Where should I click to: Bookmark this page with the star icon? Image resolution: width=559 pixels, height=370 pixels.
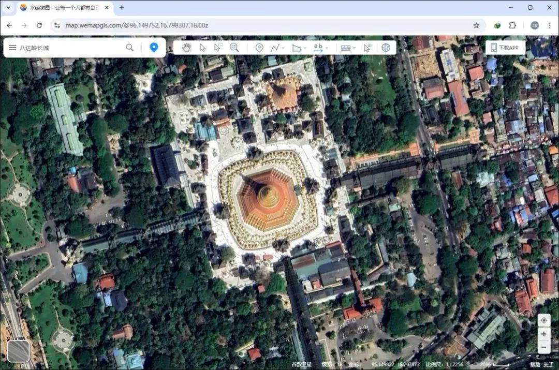click(x=476, y=25)
